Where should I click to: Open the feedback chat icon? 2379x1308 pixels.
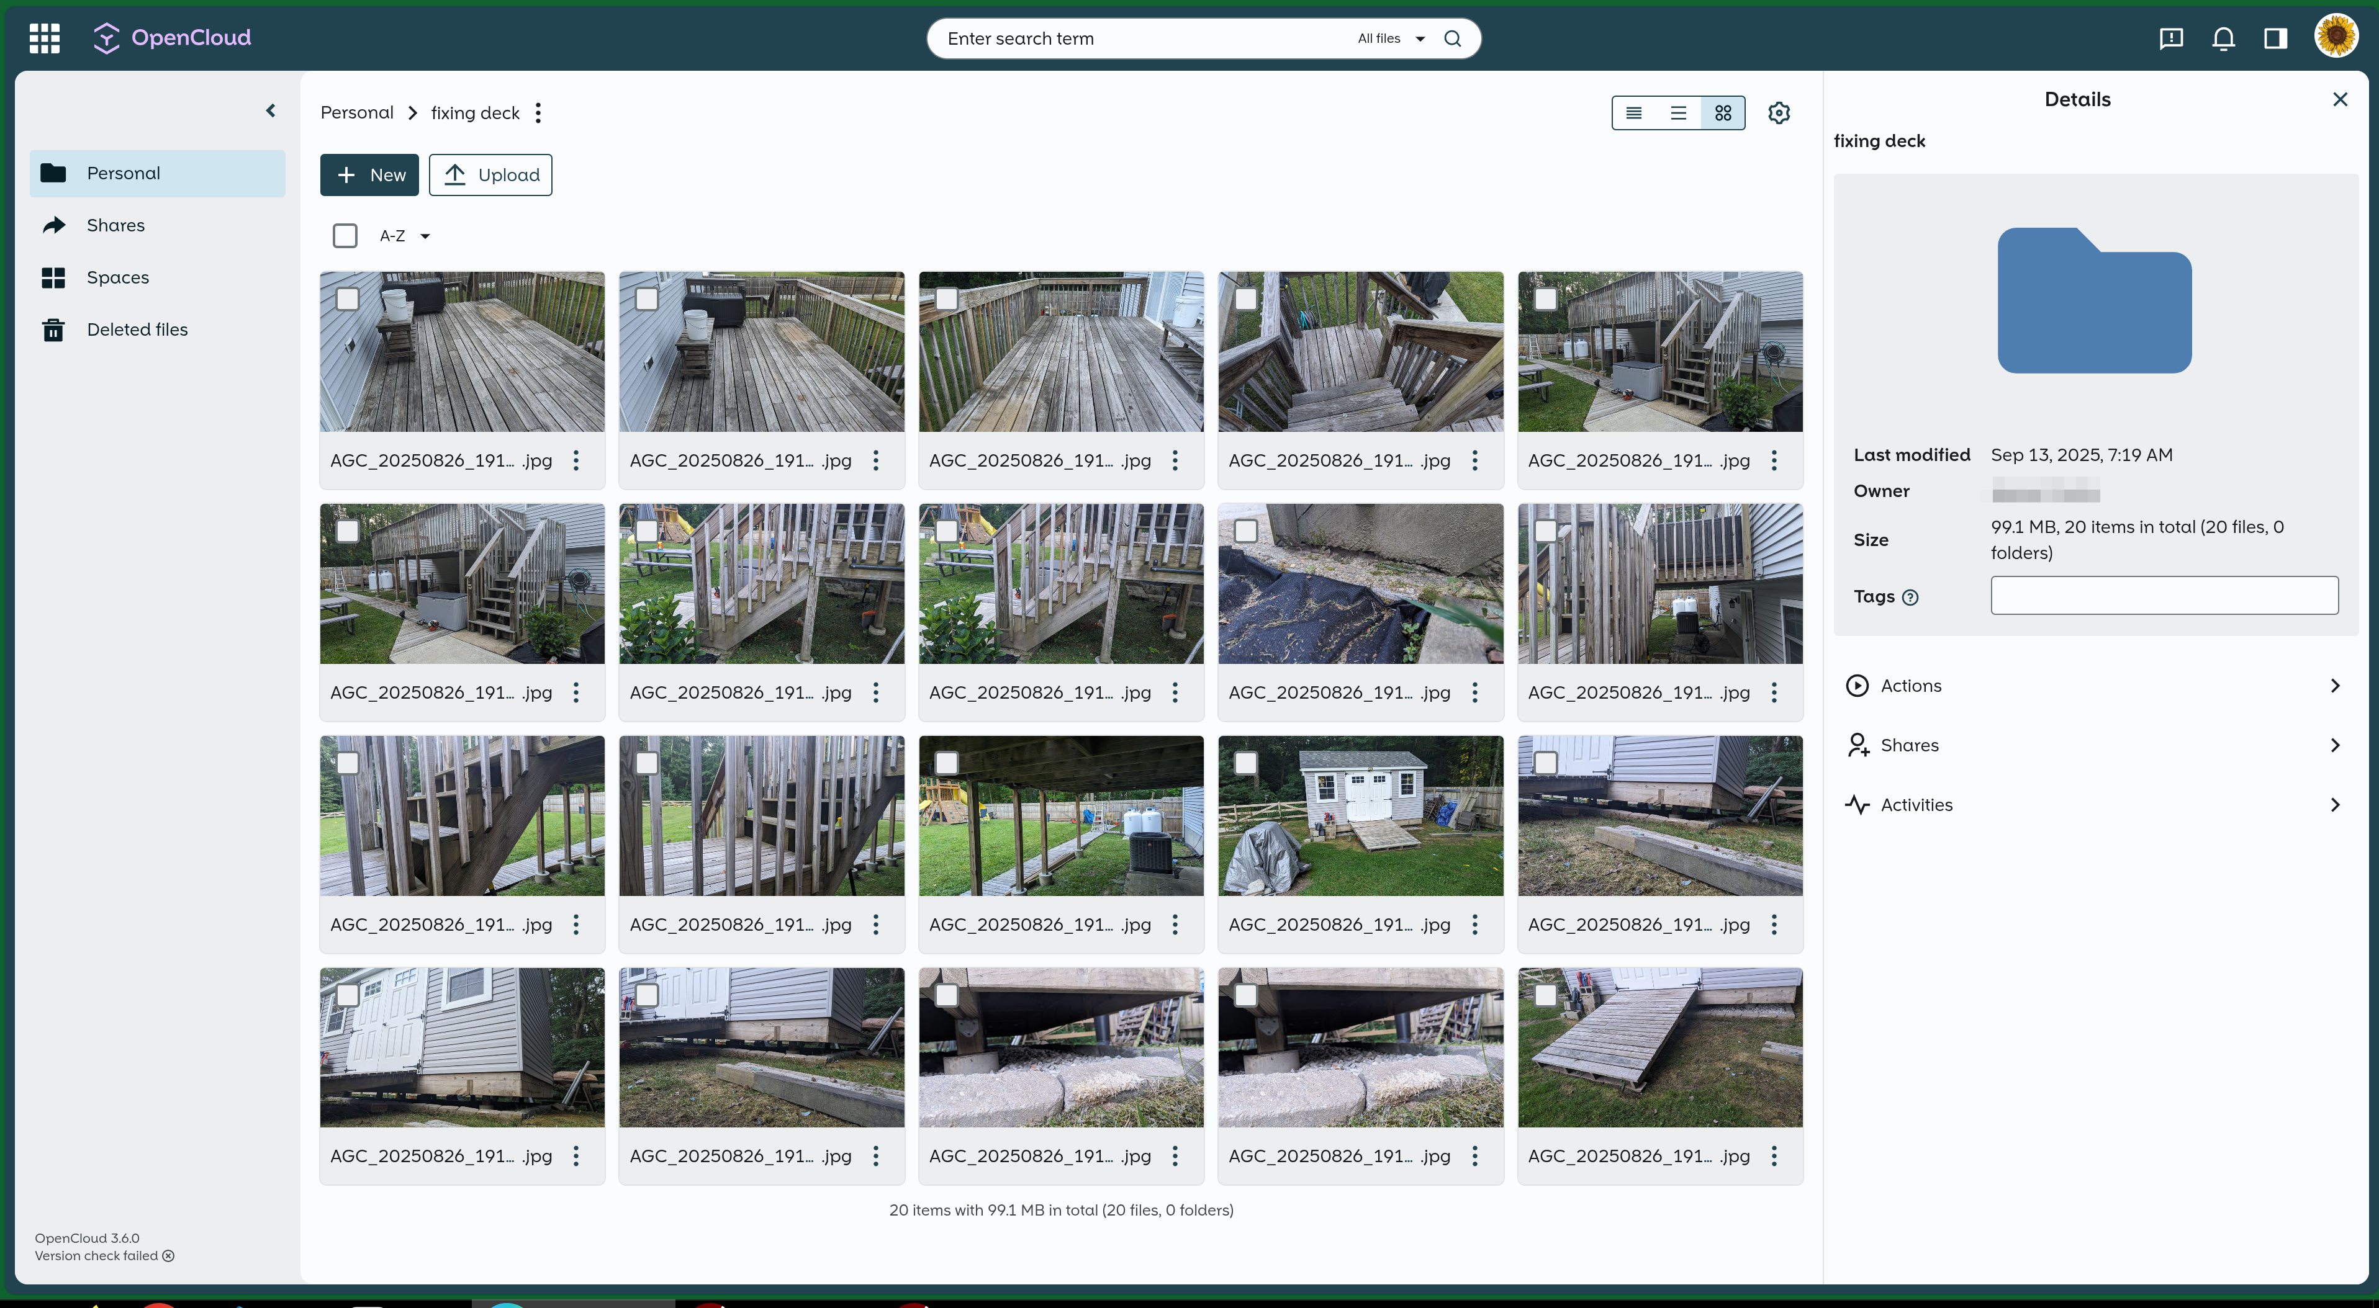tap(2171, 38)
